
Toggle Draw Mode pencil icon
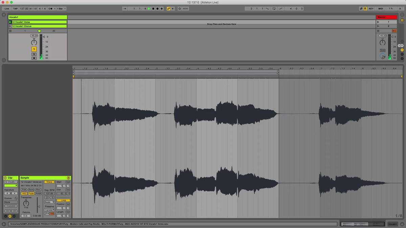361,8
